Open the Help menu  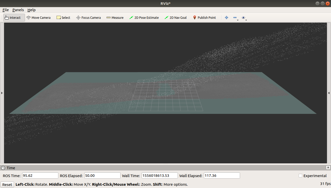(32, 10)
